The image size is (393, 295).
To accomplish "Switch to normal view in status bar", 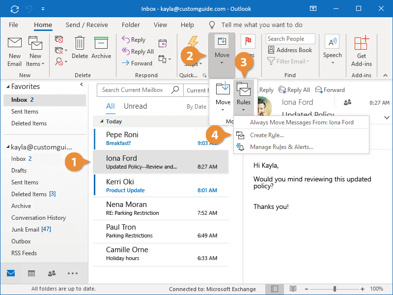I will (275, 289).
